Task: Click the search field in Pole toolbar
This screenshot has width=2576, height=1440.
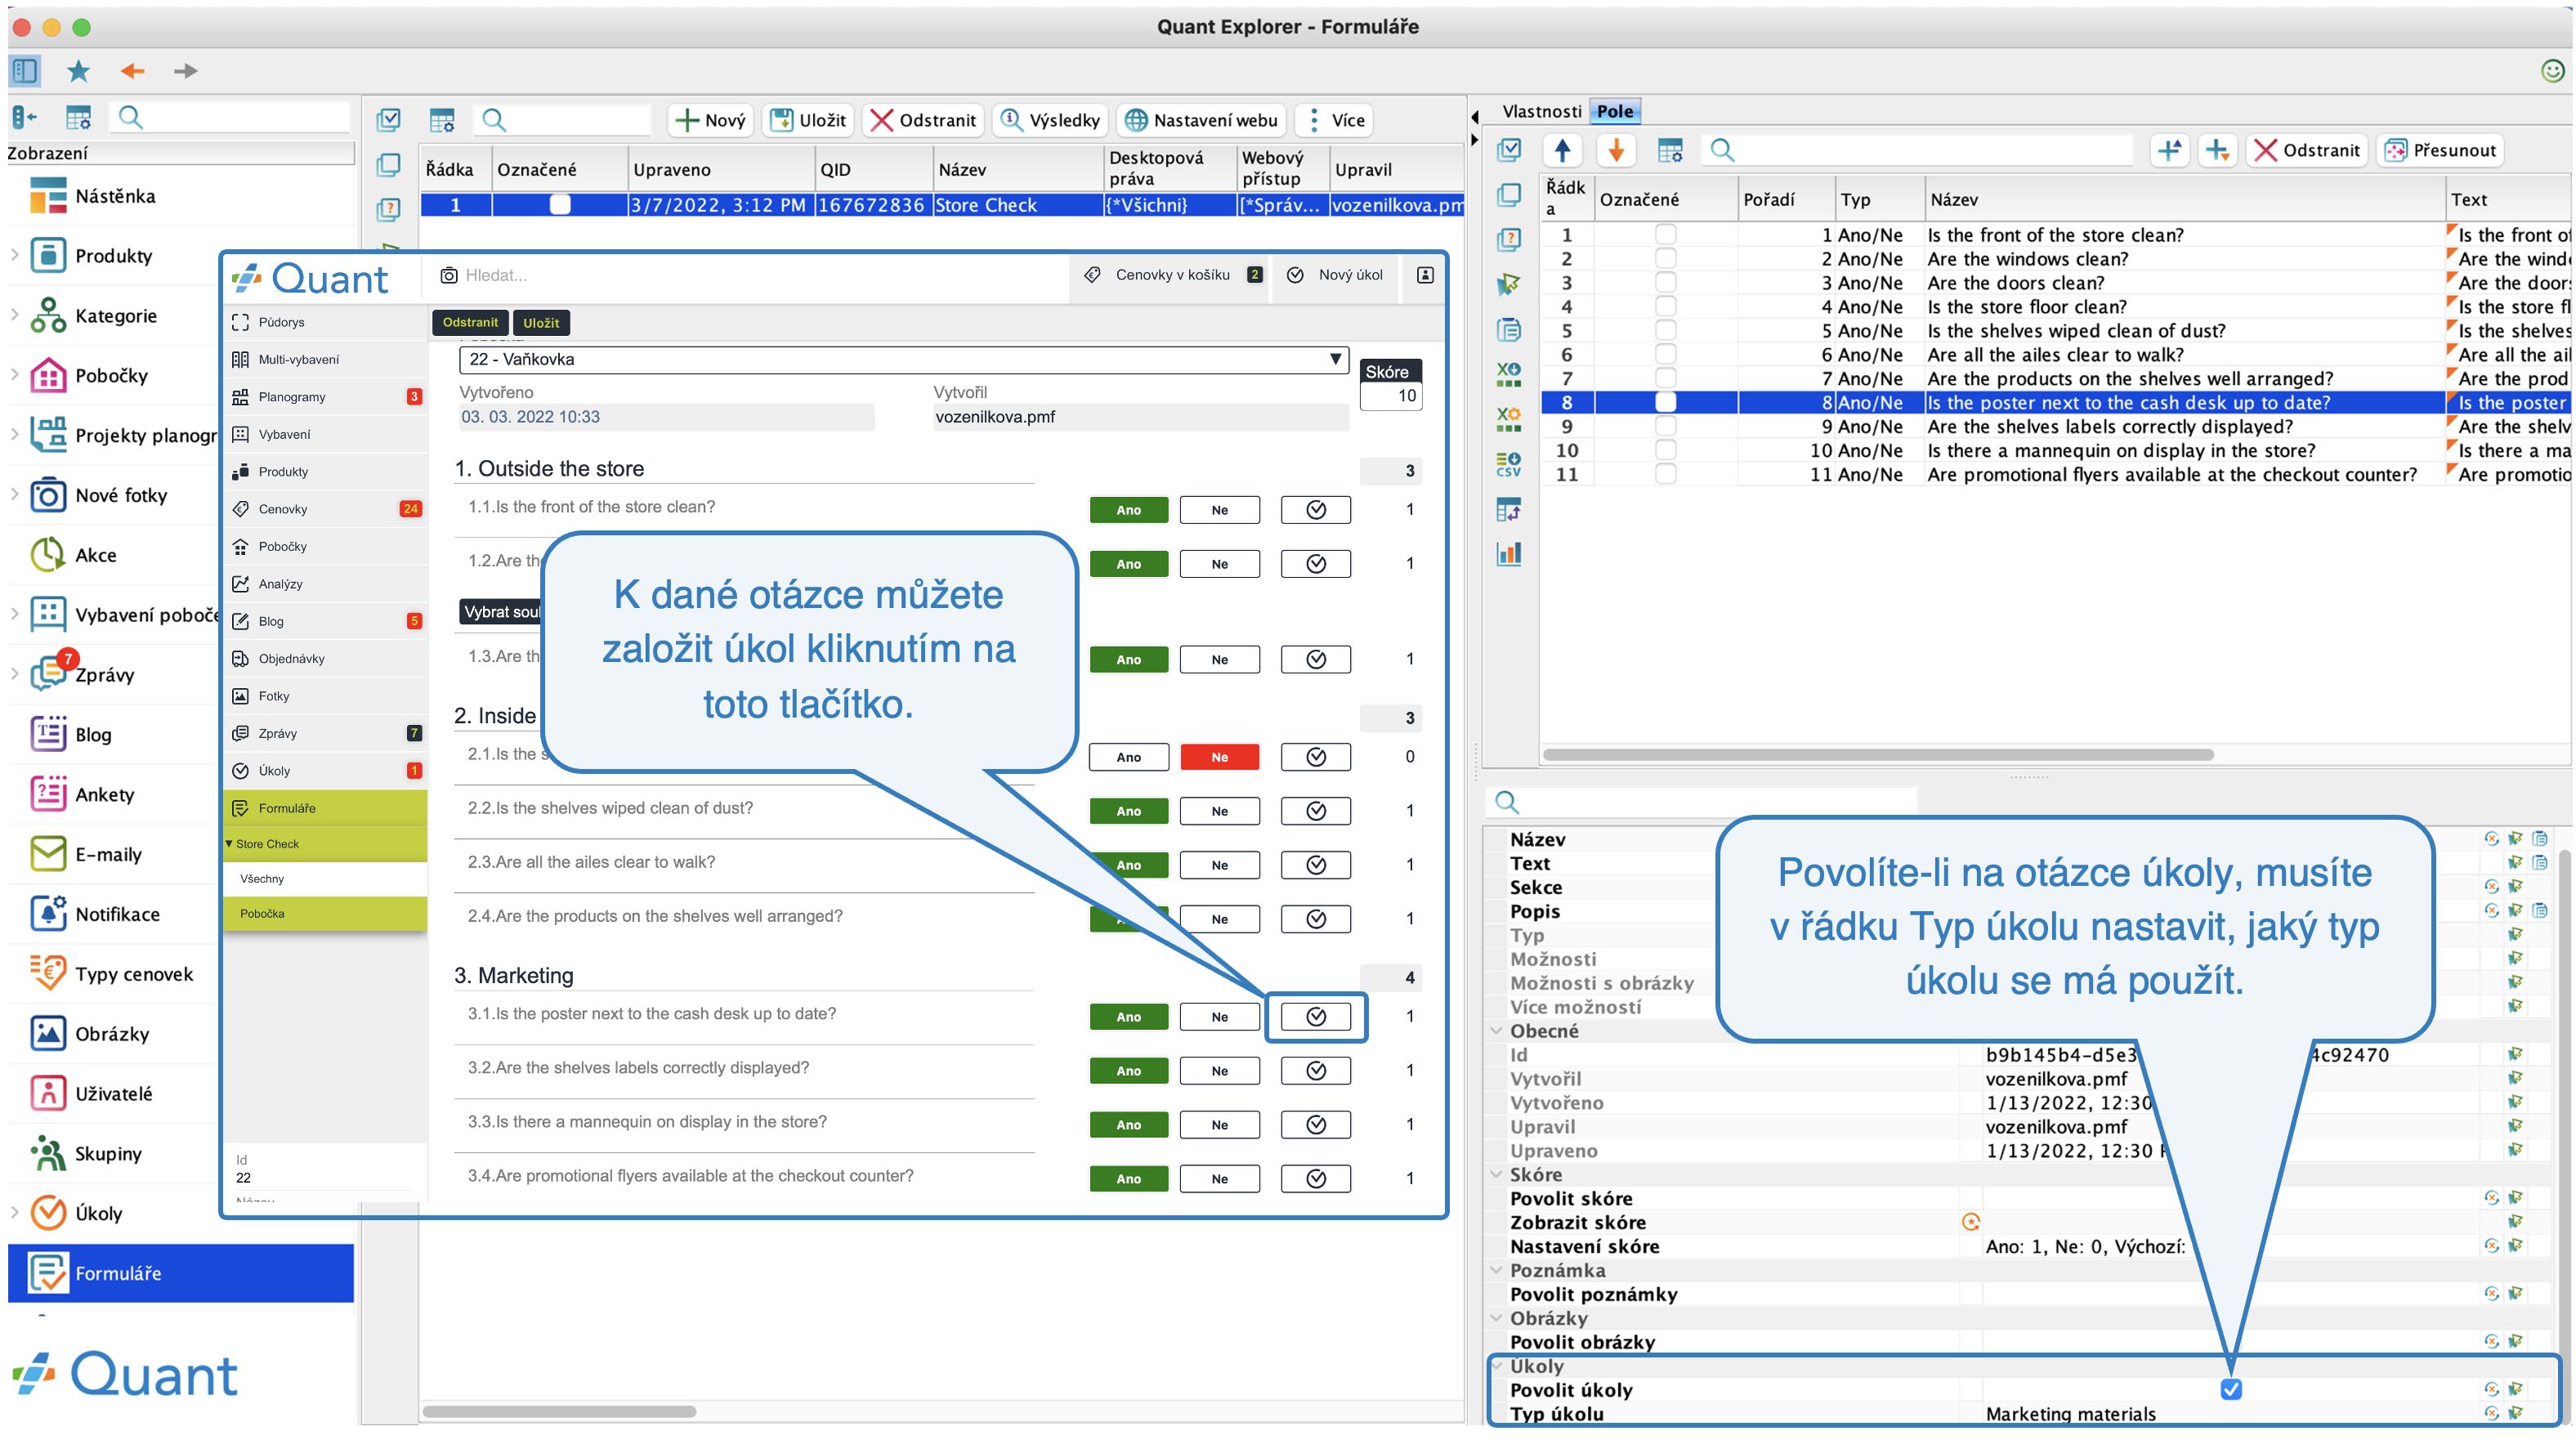Action: pos(1920,151)
